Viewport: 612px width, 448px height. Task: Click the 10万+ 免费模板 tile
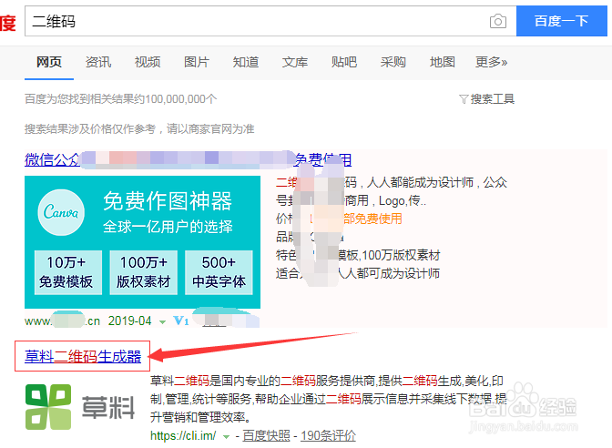tap(68, 272)
